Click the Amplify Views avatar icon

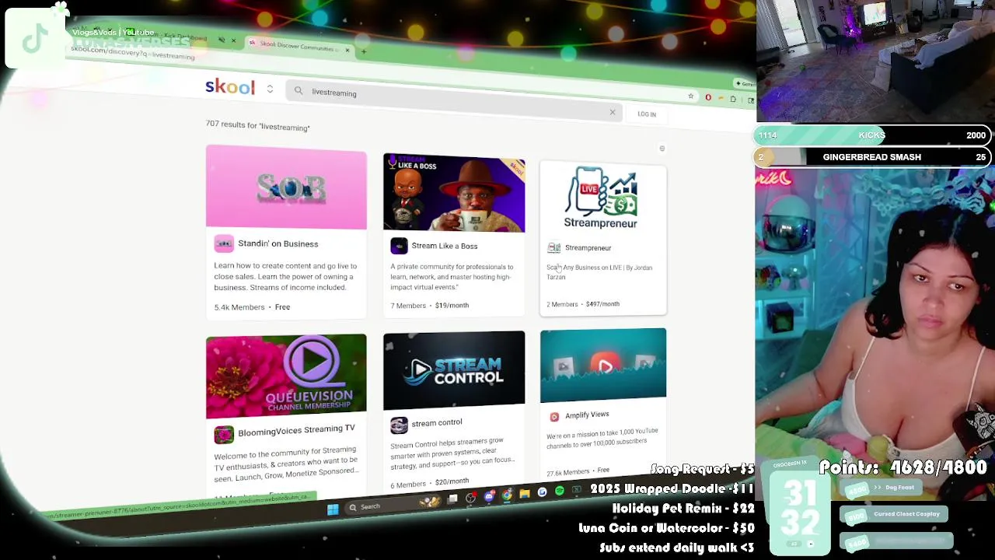coord(554,417)
